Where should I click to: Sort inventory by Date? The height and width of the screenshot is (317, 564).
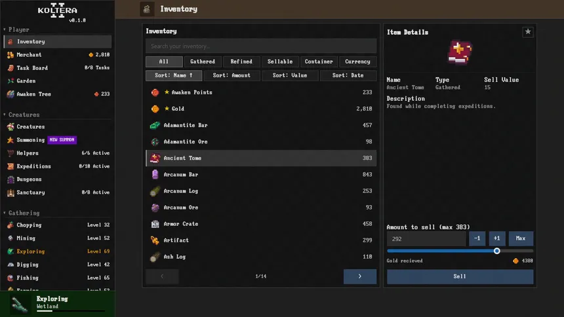[x=348, y=75]
